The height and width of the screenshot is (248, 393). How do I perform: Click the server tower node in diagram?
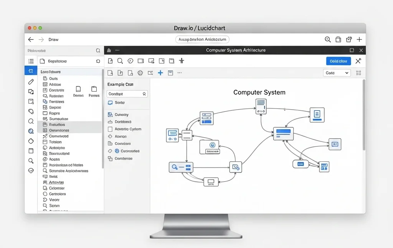tap(261, 106)
